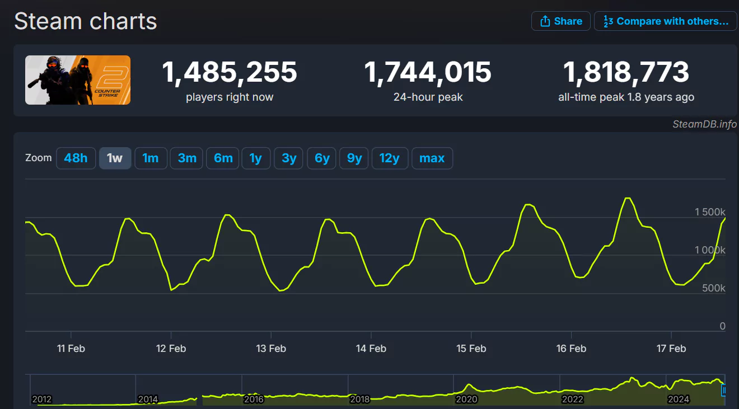Click the 1 000k y-axis label
The width and height of the screenshot is (739, 409).
(x=710, y=250)
